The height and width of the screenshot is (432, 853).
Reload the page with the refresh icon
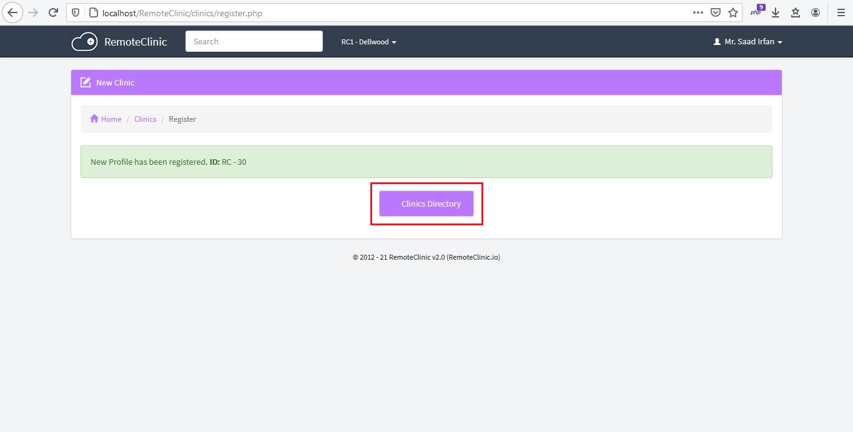54,12
